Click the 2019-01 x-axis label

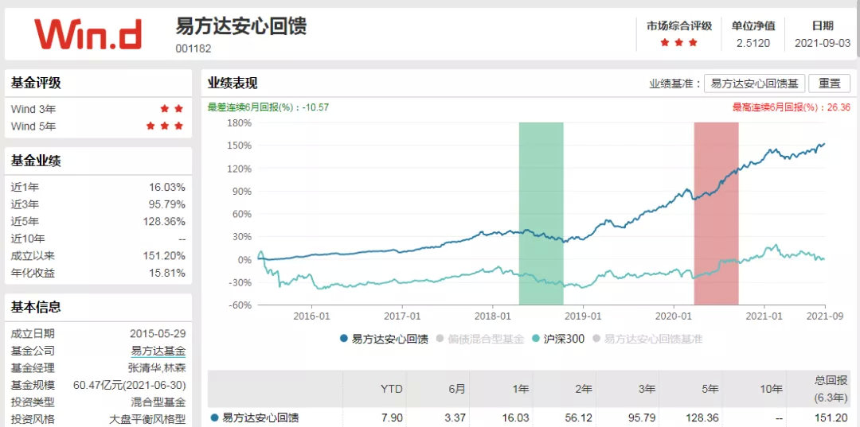(583, 316)
